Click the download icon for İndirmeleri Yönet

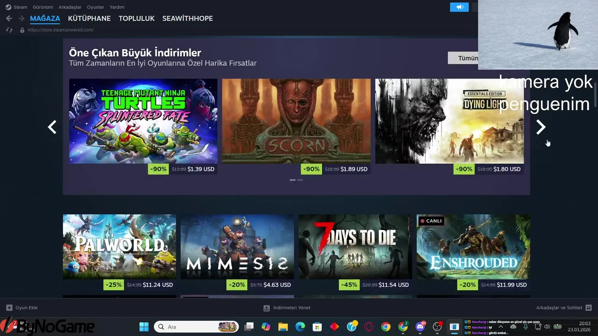[x=266, y=308]
